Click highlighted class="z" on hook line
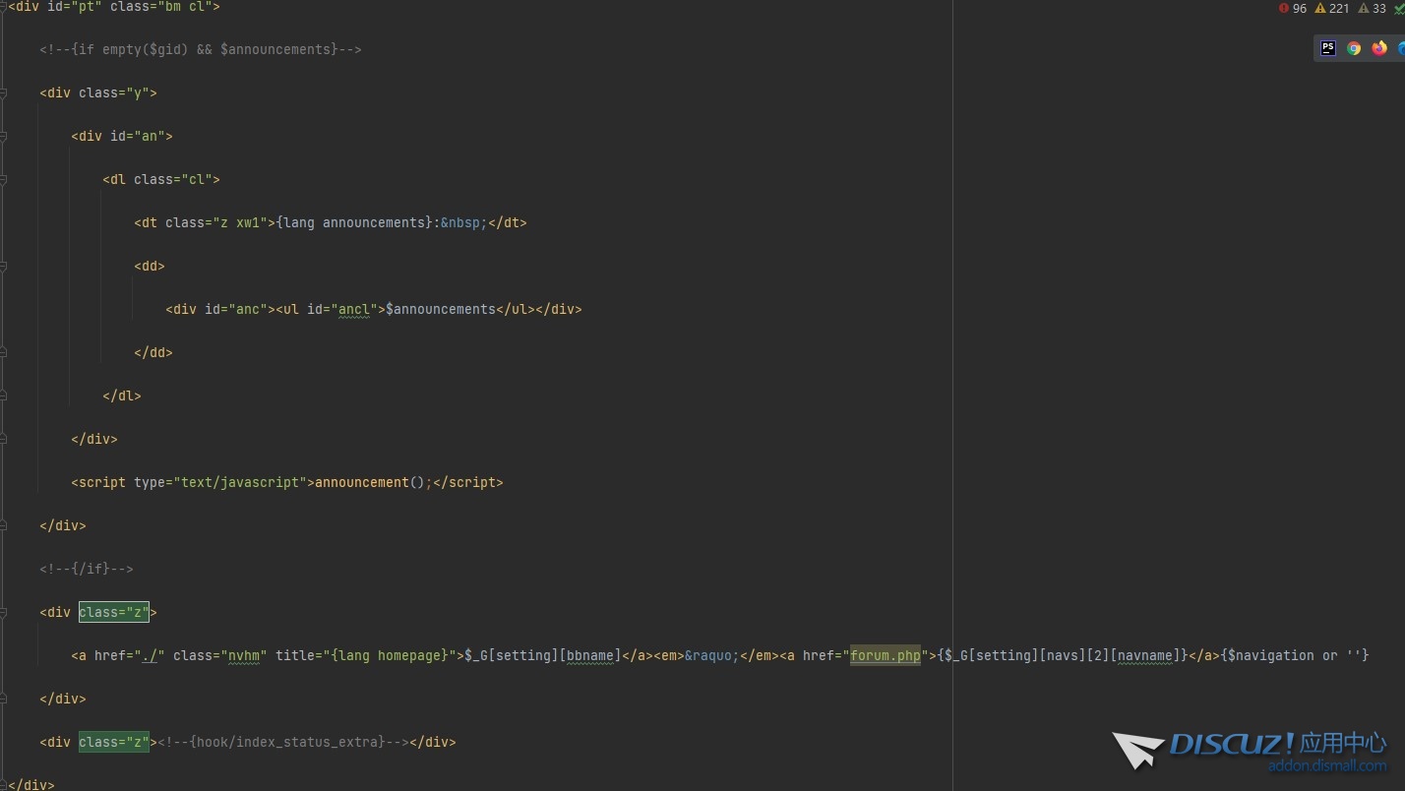The image size is (1405, 791). click(114, 742)
